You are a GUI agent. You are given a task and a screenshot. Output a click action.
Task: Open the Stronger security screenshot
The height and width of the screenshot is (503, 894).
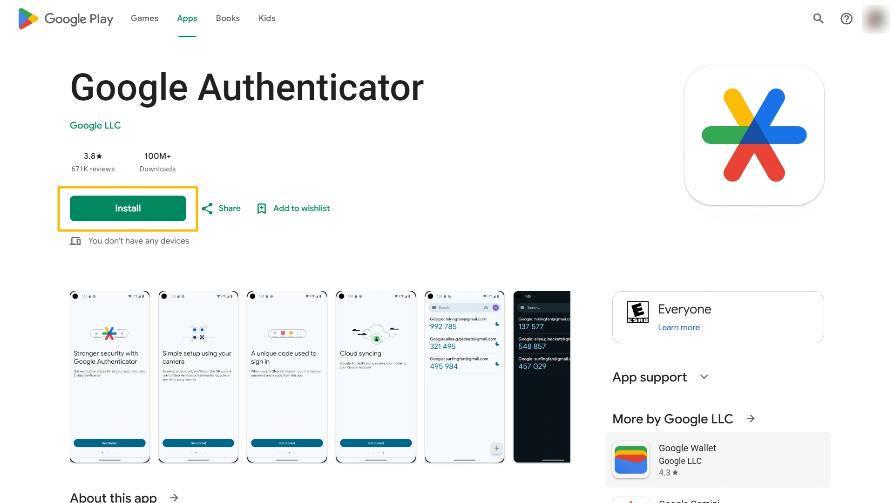[x=110, y=377]
